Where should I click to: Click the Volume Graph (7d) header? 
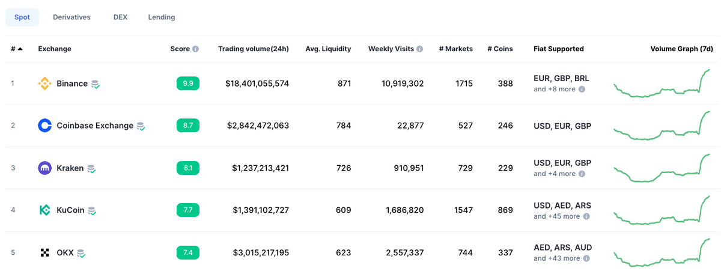(682, 49)
